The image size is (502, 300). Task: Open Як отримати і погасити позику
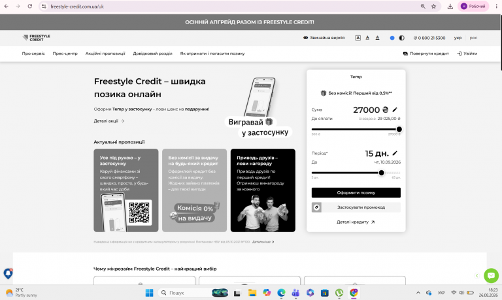(x=212, y=53)
